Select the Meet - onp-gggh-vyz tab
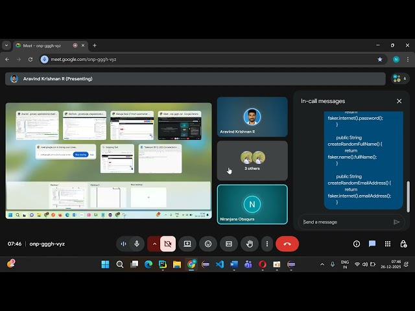The image size is (415, 311). click(x=51, y=45)
